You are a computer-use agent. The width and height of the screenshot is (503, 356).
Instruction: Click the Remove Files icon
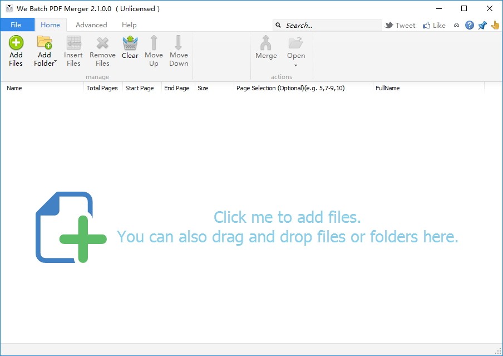coord(102,43)
